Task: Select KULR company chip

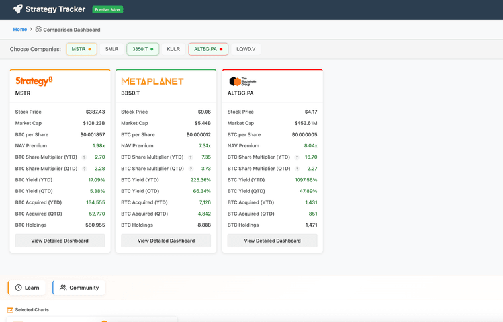Action: point(173,49)
